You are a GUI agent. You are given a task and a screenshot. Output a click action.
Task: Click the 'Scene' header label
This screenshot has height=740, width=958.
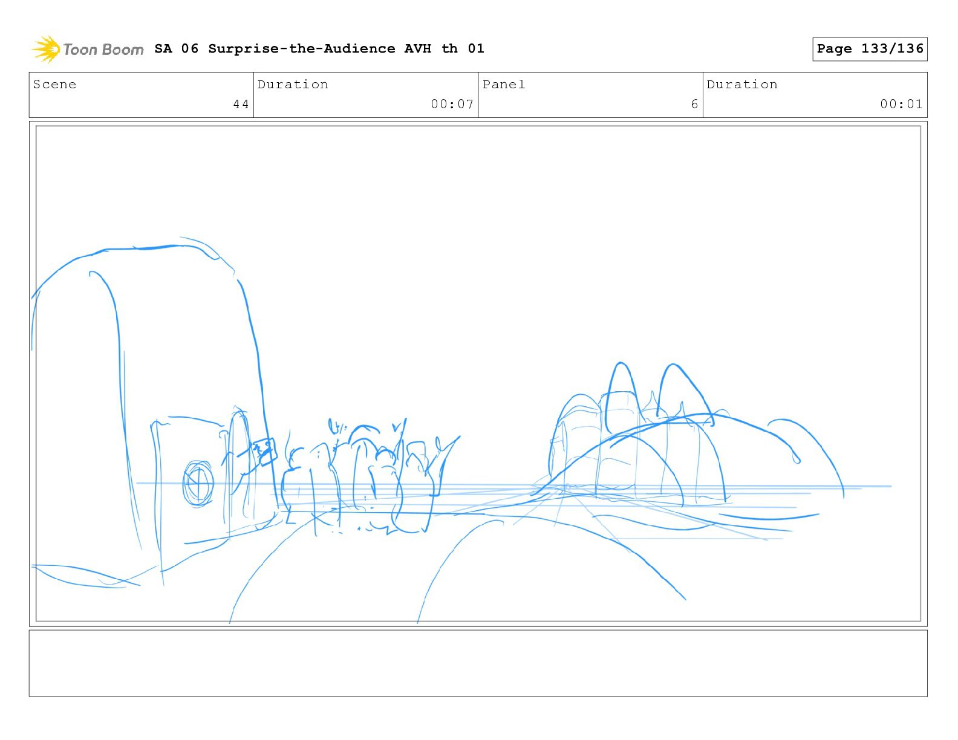click(x=54, y=85)
